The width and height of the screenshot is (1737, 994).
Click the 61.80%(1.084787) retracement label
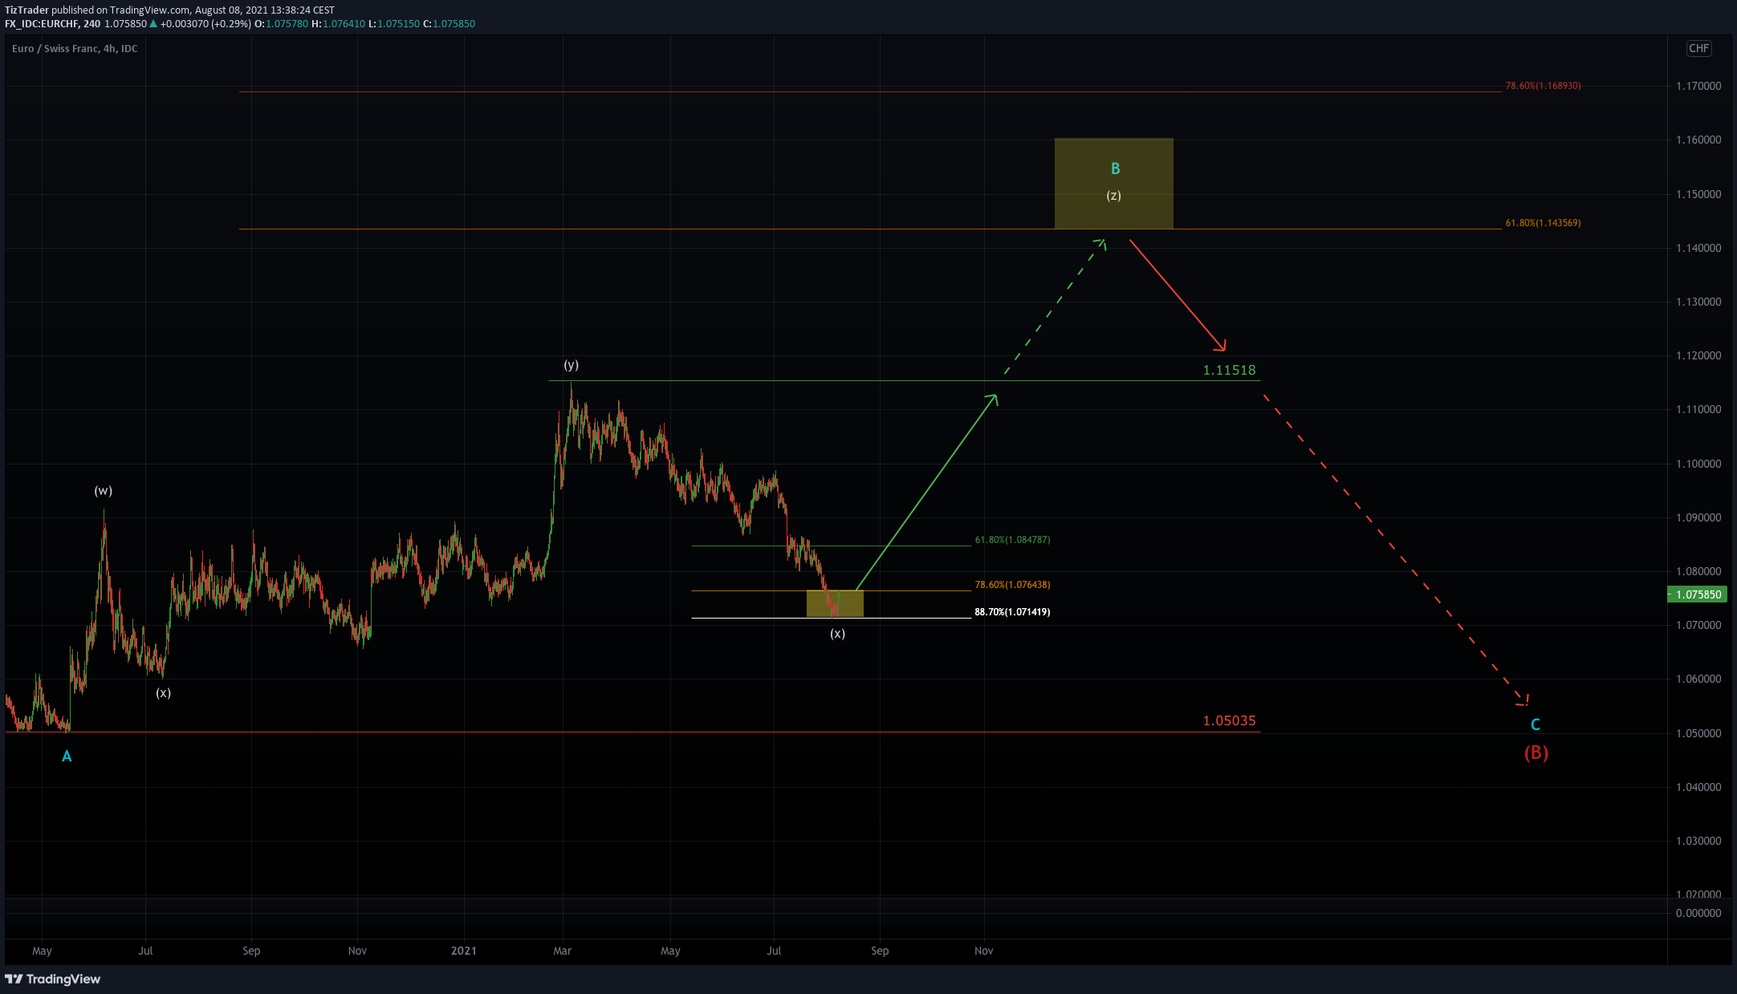pos(1012,540)
